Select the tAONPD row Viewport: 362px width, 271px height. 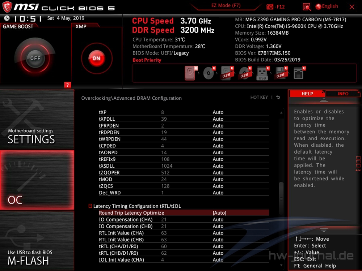pyautogui.click(x=184, y=152)
